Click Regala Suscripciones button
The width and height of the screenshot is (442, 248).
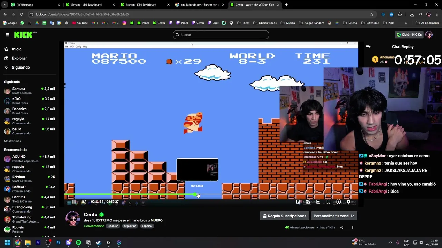tap(285, 216)
